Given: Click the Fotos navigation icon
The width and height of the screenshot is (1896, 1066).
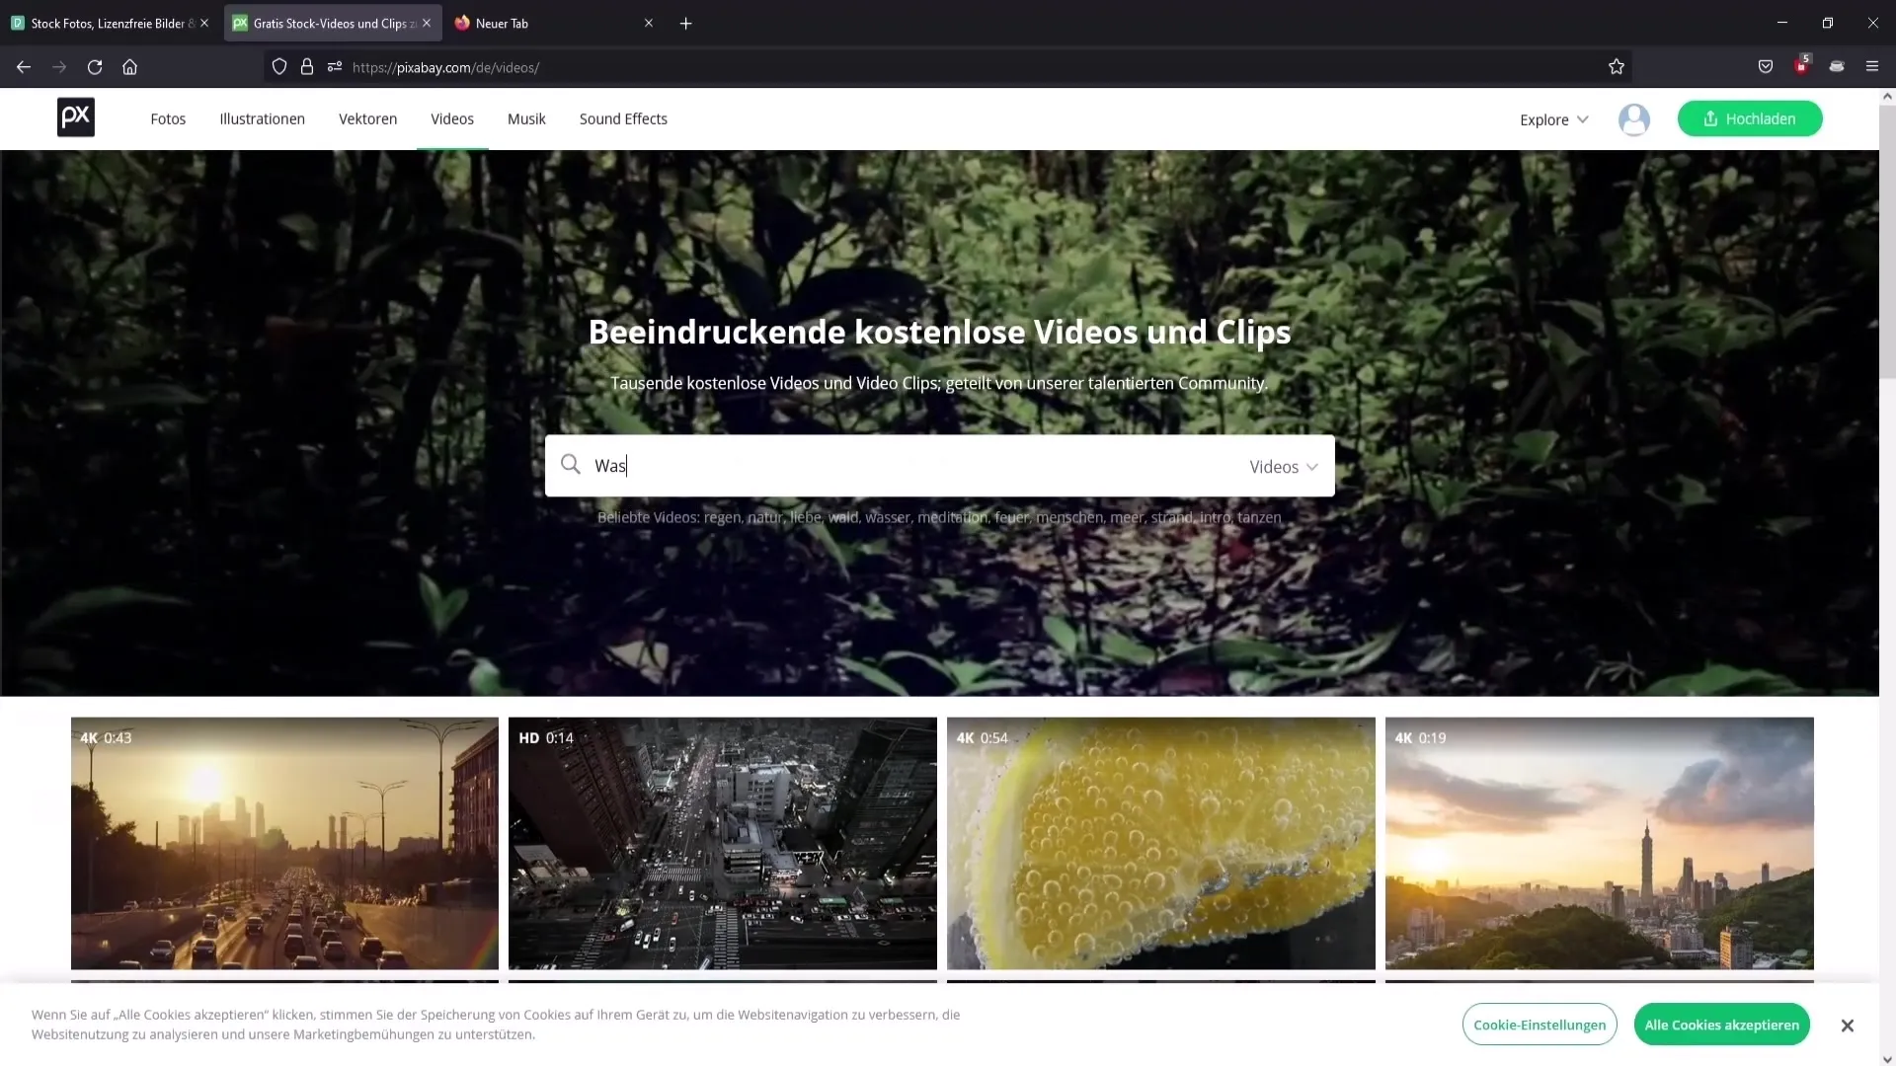Looking at the screenshot, I should pos(168,118).
